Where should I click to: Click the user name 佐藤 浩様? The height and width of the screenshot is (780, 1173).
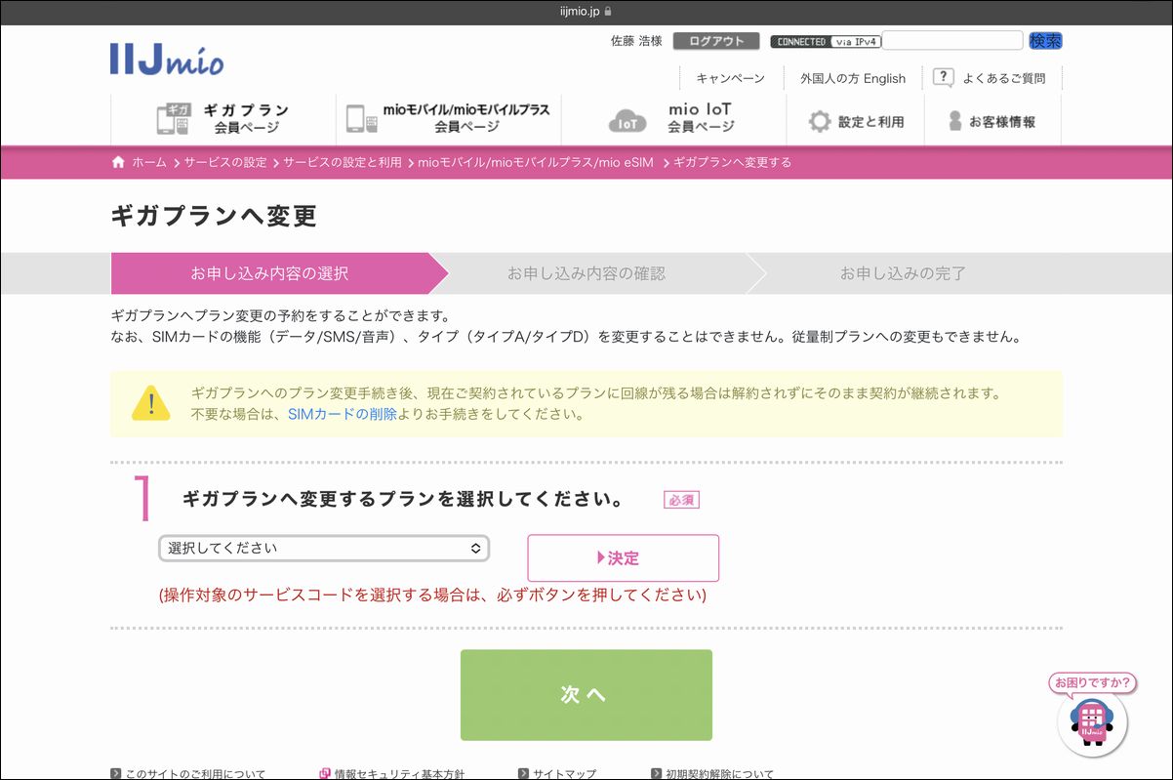pyautogui.click(x=636, y=41)
